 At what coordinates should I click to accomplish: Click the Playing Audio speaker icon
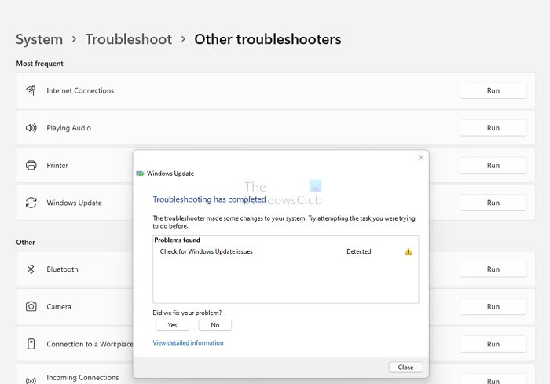31,128
